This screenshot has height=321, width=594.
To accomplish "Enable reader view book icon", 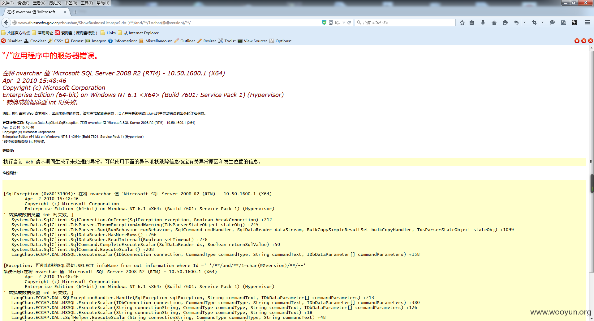I will pyautogui.click(x=338, y=23).
